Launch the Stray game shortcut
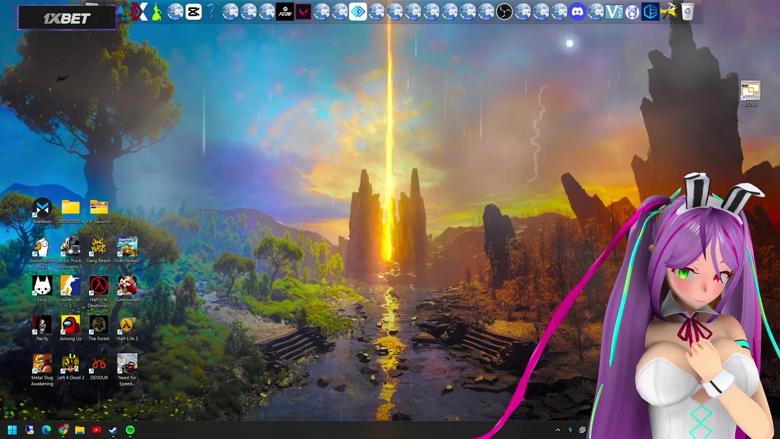780x439 pixels. click(42, 289)
